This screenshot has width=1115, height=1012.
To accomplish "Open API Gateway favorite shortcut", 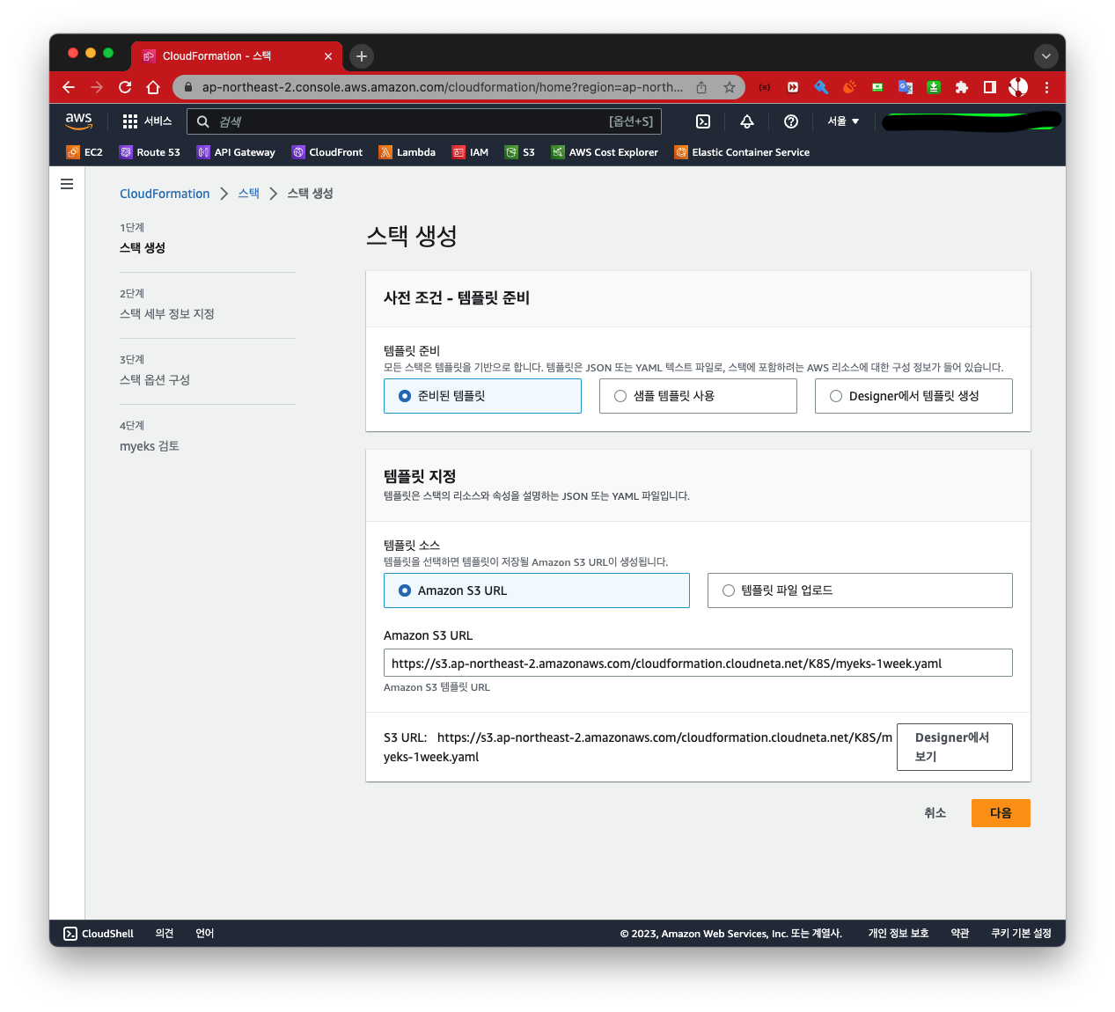I will pyautogui.click(x=236, y=152).
